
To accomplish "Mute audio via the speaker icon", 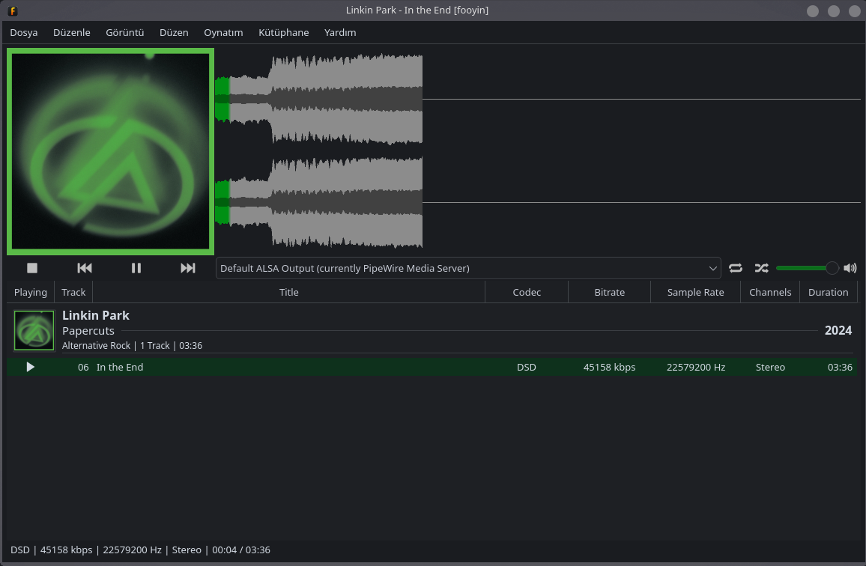I will (850, 268).
